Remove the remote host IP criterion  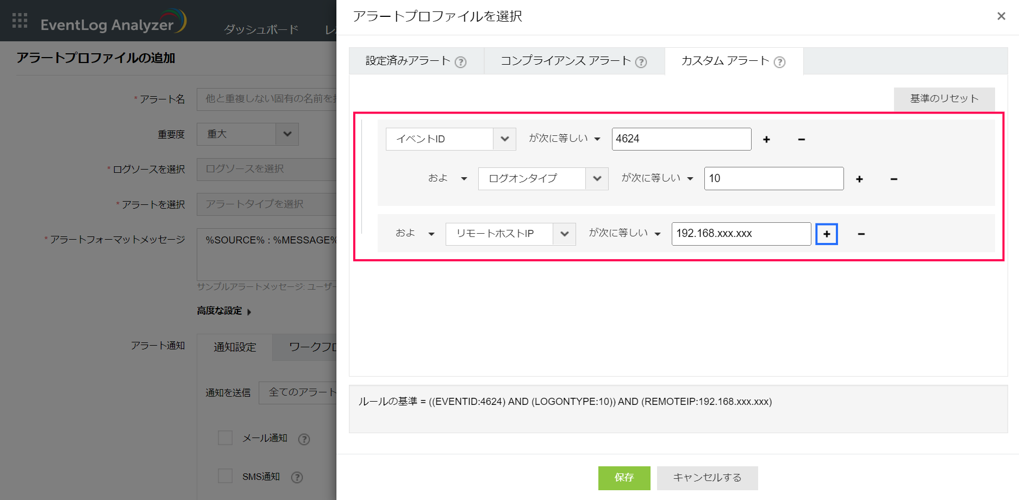click(x=861, y=234)
